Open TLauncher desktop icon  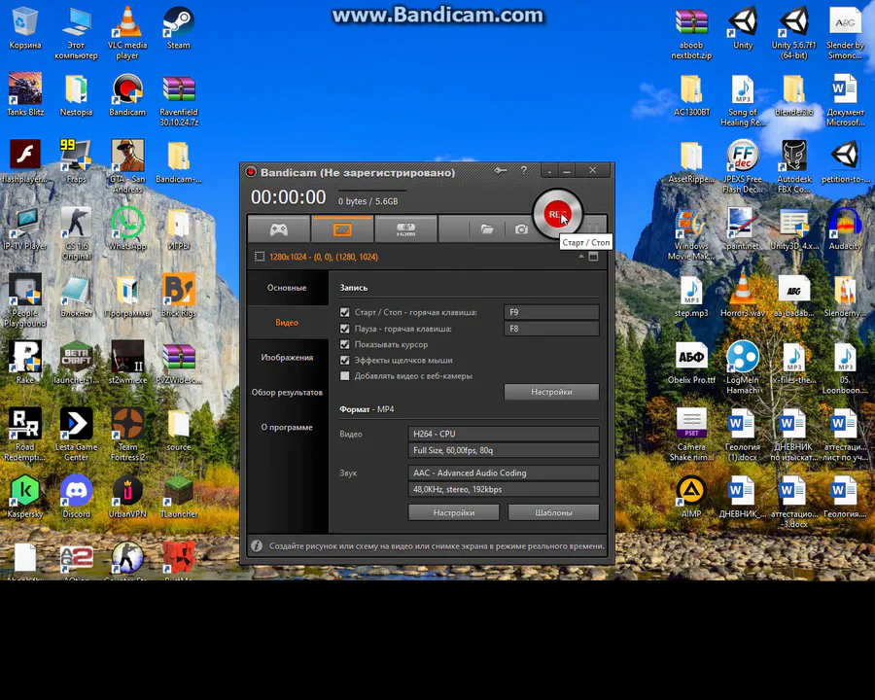click(179, 497)
